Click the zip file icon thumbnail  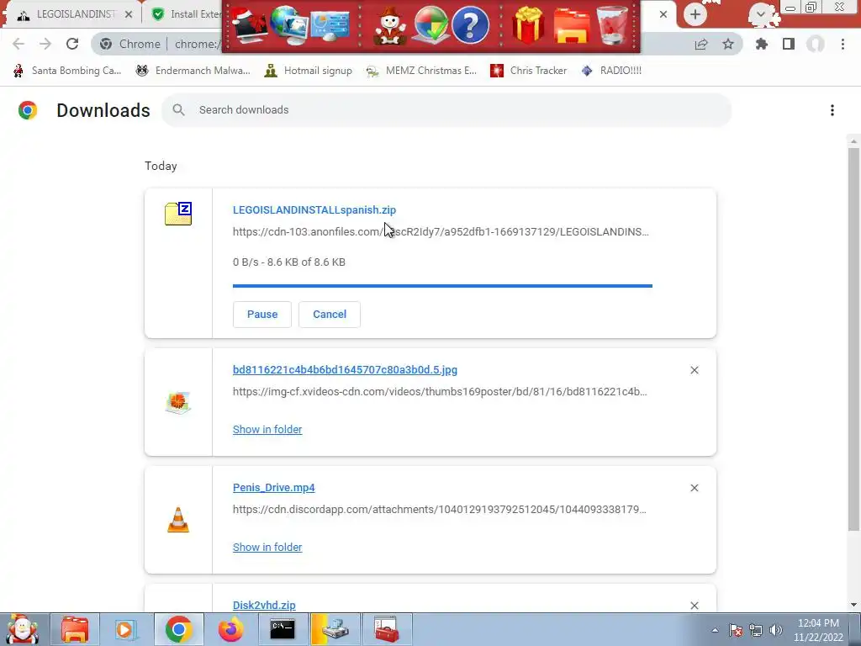[178, 214]
